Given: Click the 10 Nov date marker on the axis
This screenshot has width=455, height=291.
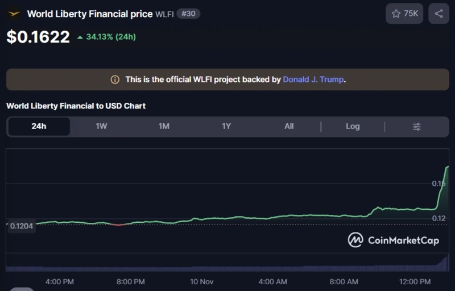Looking at the screenshot, I should pyautogui.click(x=201, y=282).
